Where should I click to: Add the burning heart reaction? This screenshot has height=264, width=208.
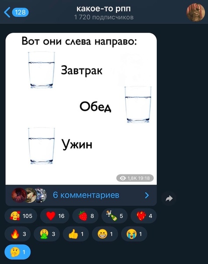(144, 216)
